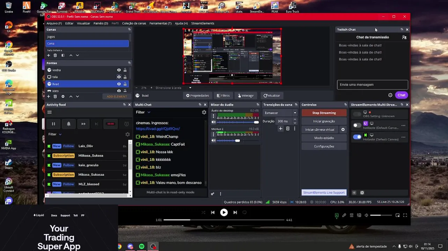Toggle the OBS Setting Unknown switch
The image size is (448, 251).
point(357,114)
